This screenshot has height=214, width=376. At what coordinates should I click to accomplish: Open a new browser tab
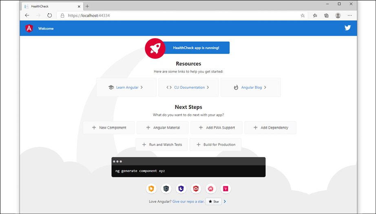(x=87, y=6)
